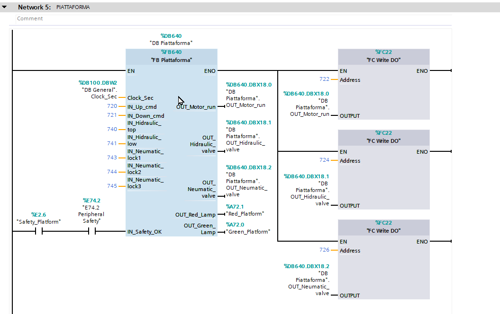The image size is (500, 314).
Task: Click the IN_Hidraulic_low input parameter
Action: [x=145, y=140]
